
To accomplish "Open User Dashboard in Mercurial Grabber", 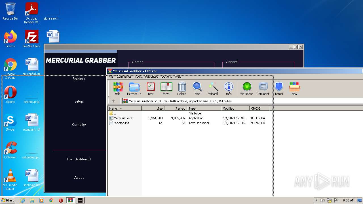I will (79, 159).
